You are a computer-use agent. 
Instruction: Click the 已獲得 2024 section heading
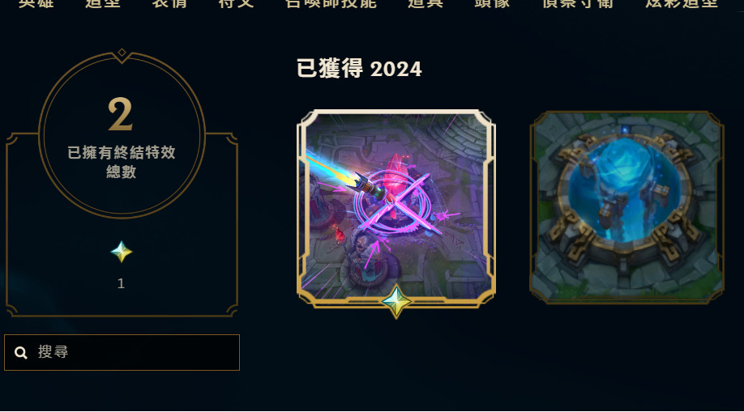[359, 69]
